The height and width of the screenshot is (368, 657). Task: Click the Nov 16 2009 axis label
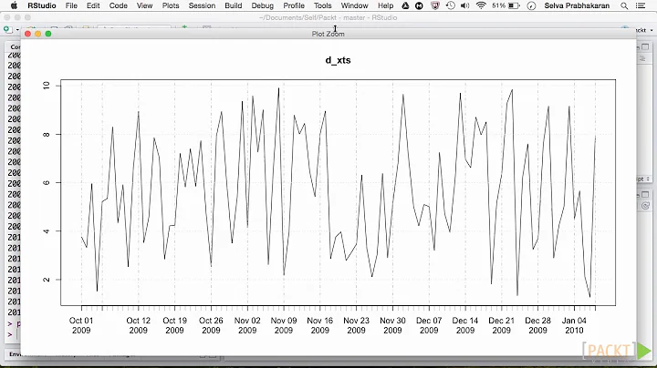coord(319,325)
